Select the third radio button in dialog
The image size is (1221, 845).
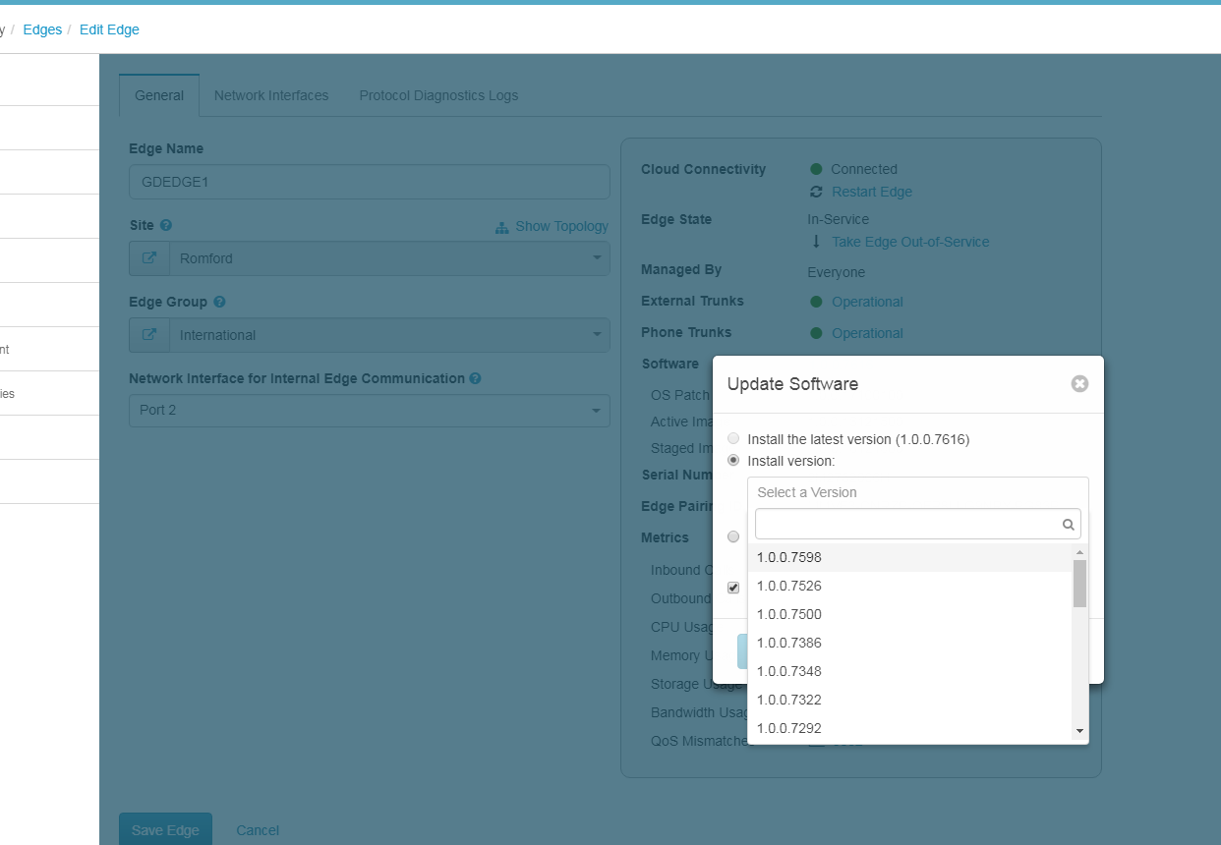tap(733, 536)
